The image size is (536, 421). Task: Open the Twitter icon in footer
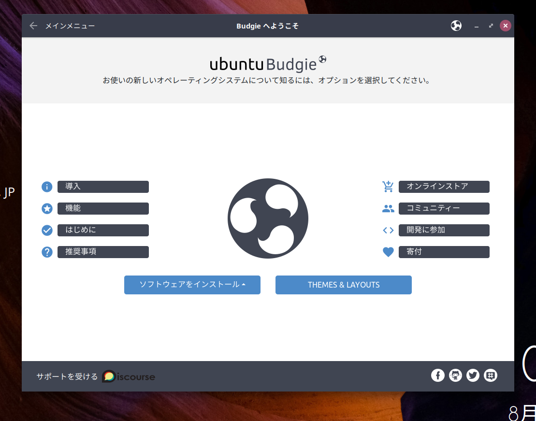coord(473,375)
